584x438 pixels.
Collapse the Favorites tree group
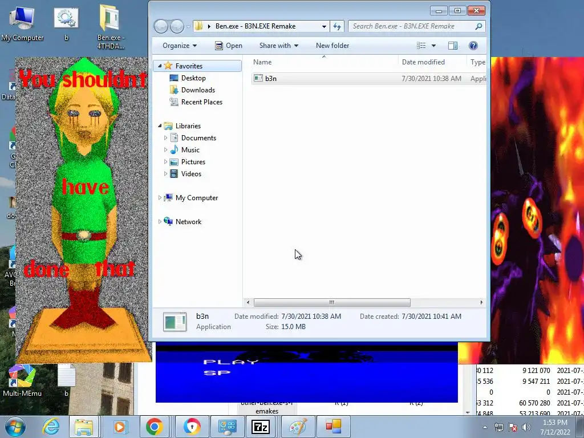[160, 66]
